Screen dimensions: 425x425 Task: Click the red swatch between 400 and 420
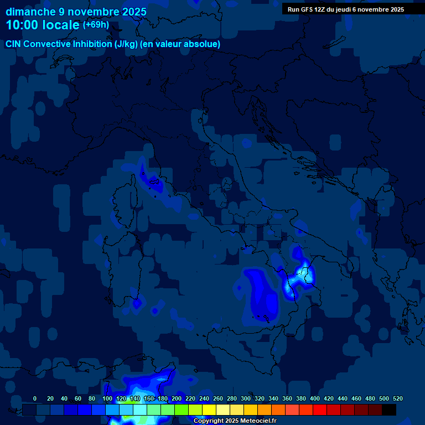[320, 410]
